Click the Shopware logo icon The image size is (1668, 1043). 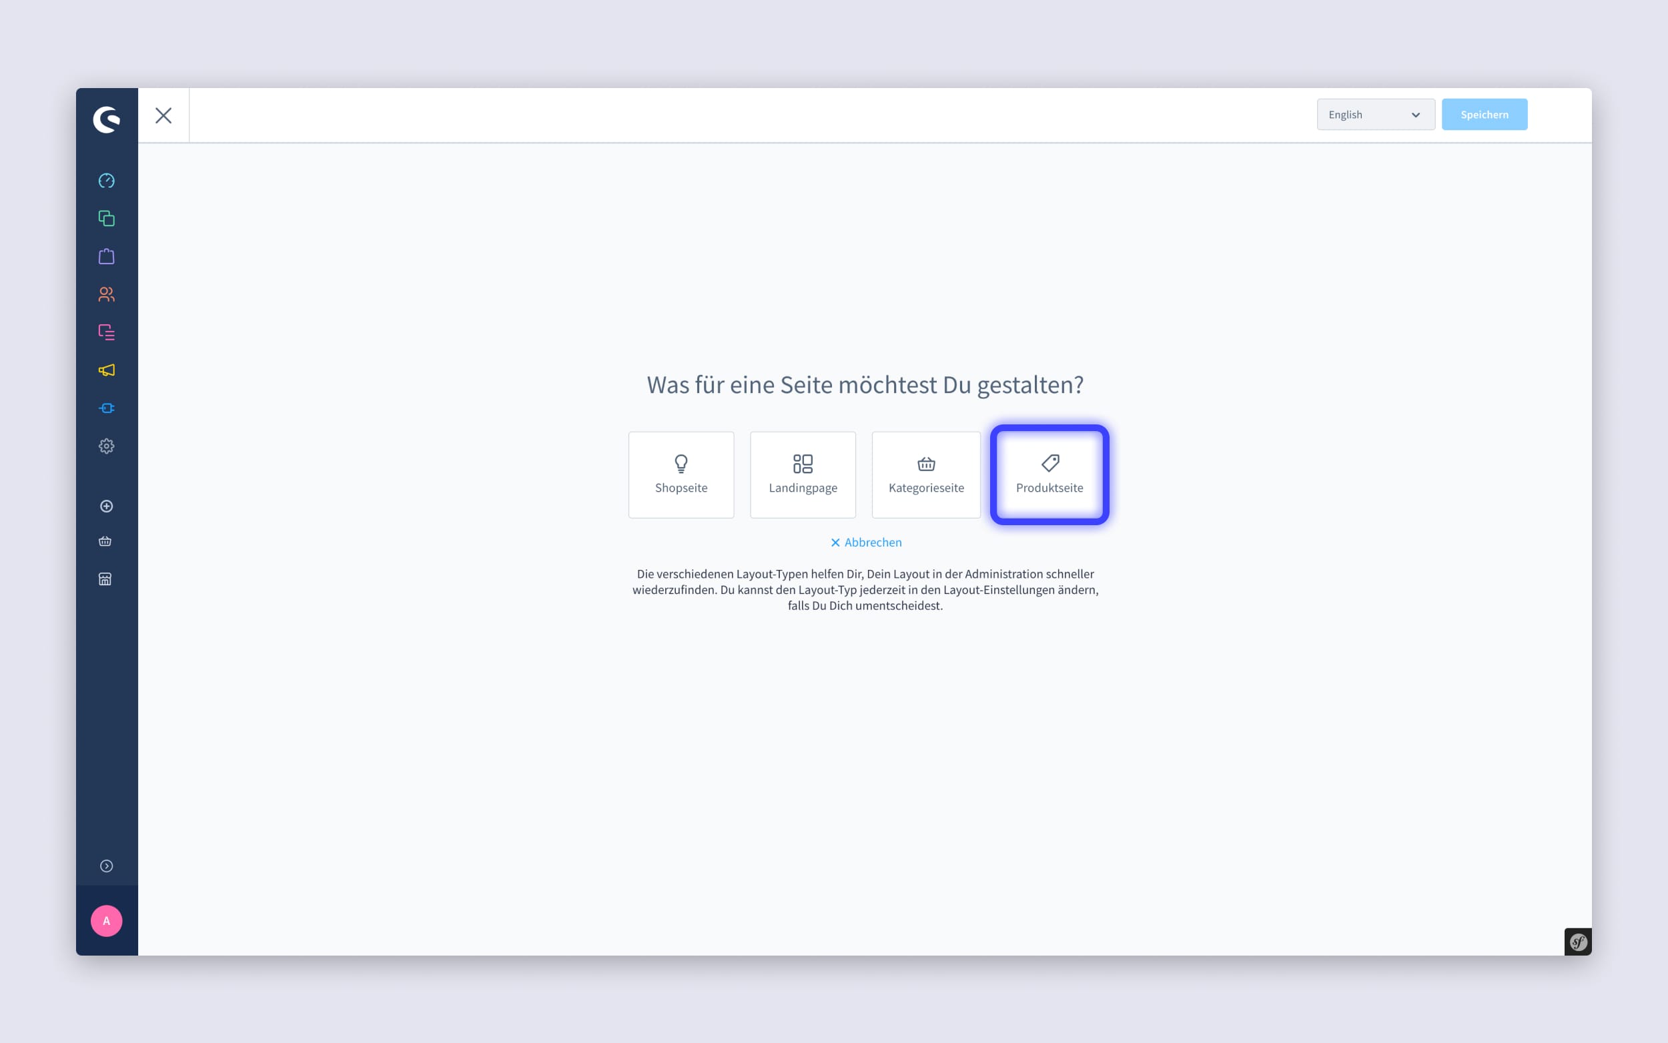coord(107,117)
